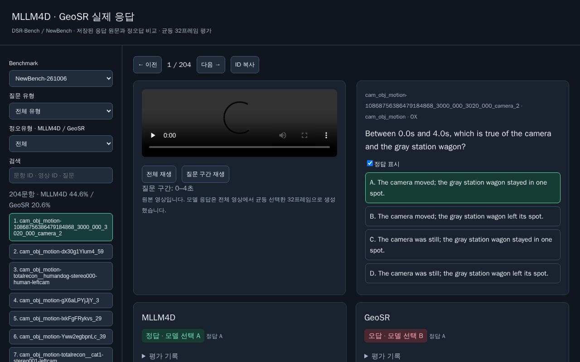
Task: Enter fullscreen with the video fullscreen icon
Action: (304, 135)
